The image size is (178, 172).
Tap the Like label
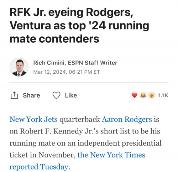point(71,95)
